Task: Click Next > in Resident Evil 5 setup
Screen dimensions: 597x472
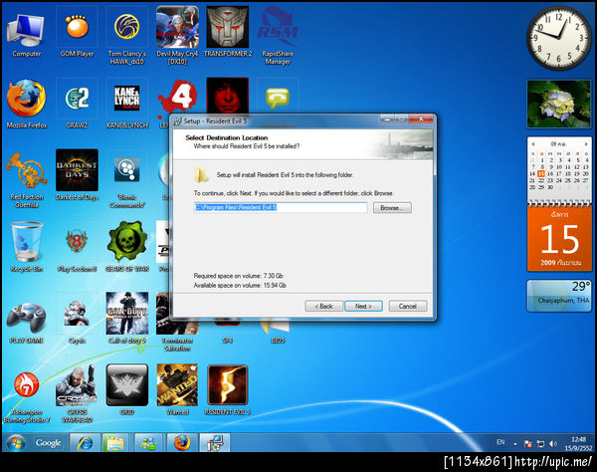Action: click(363, 306)
